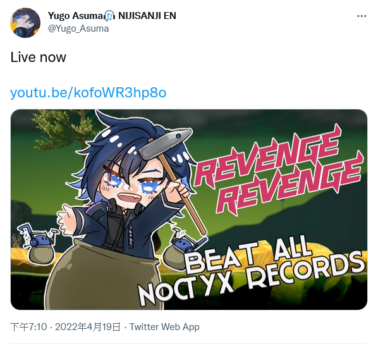Image resolution: width=378 pixels, height=344 pixels.
Task: Open the Twitter Web App source label
Action: (164, 327)
